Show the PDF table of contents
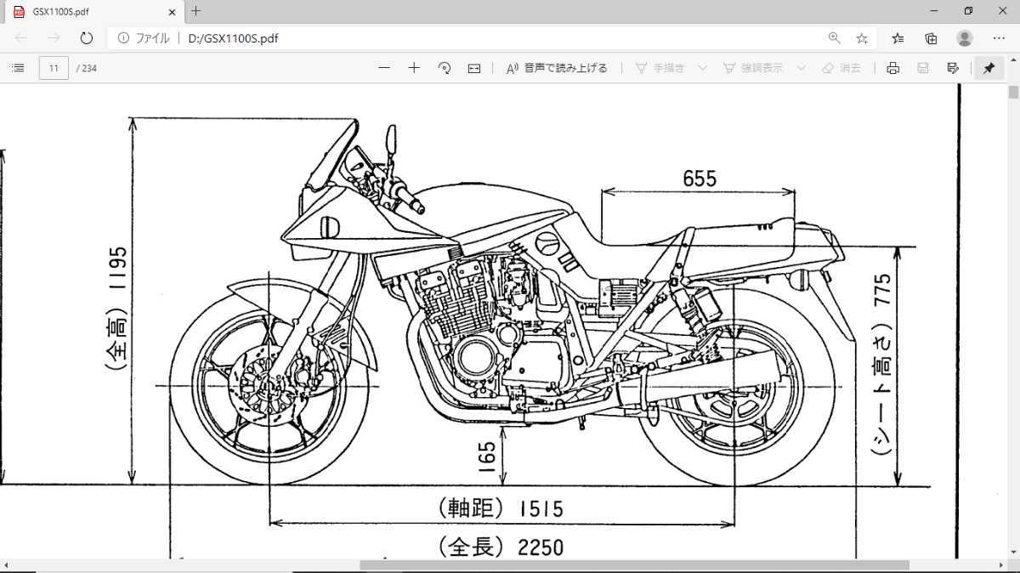The height and width of the screenshot is (573, 1020). click(17, 68)
